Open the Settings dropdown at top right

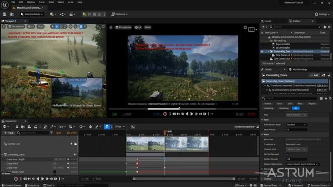click(322, 14)
